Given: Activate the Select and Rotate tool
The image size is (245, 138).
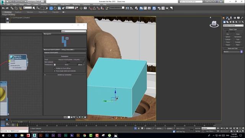Looking at the screenshot, I should click(x=55, y=8).
